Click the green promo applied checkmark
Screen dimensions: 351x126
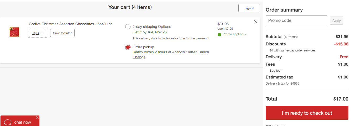[219, 34]
